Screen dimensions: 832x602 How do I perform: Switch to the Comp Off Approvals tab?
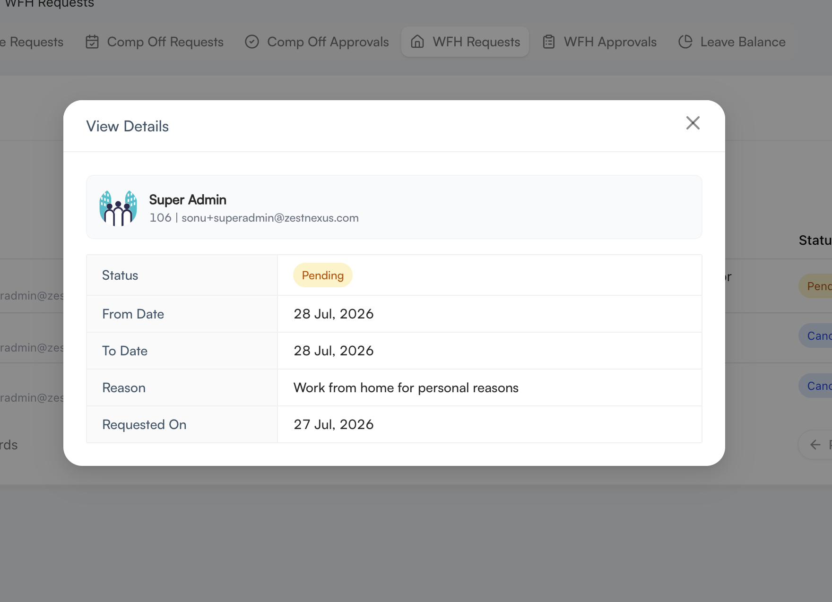pos(317,42)
